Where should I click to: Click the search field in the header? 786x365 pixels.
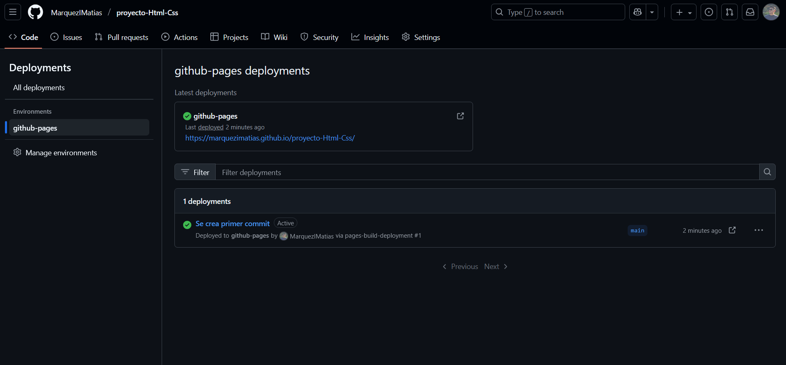click(x=558, y=12)
